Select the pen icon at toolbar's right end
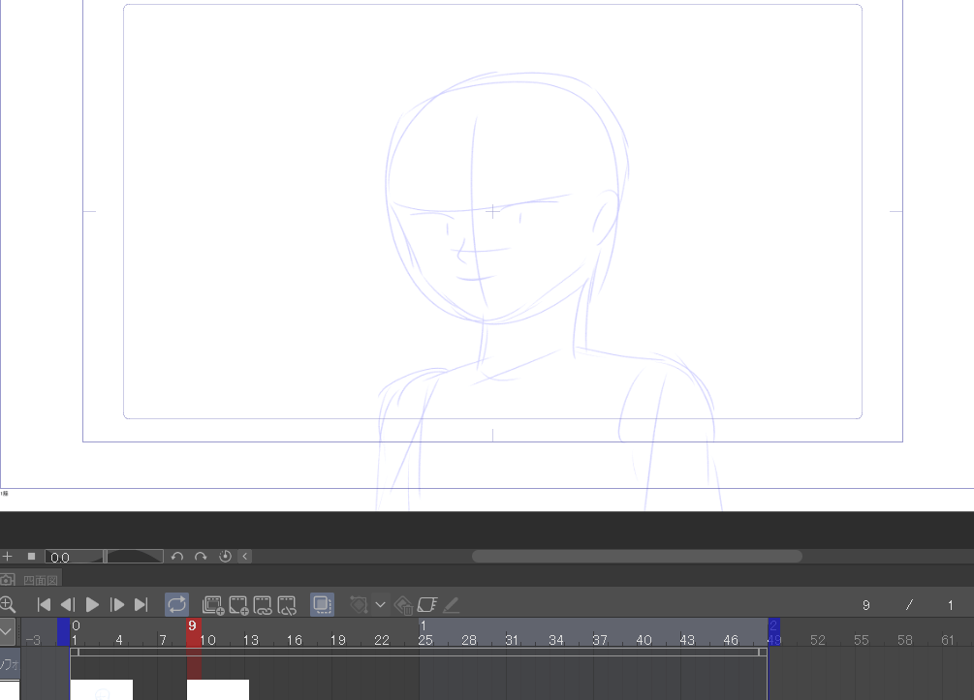The image size is (974, 700). 451,604
